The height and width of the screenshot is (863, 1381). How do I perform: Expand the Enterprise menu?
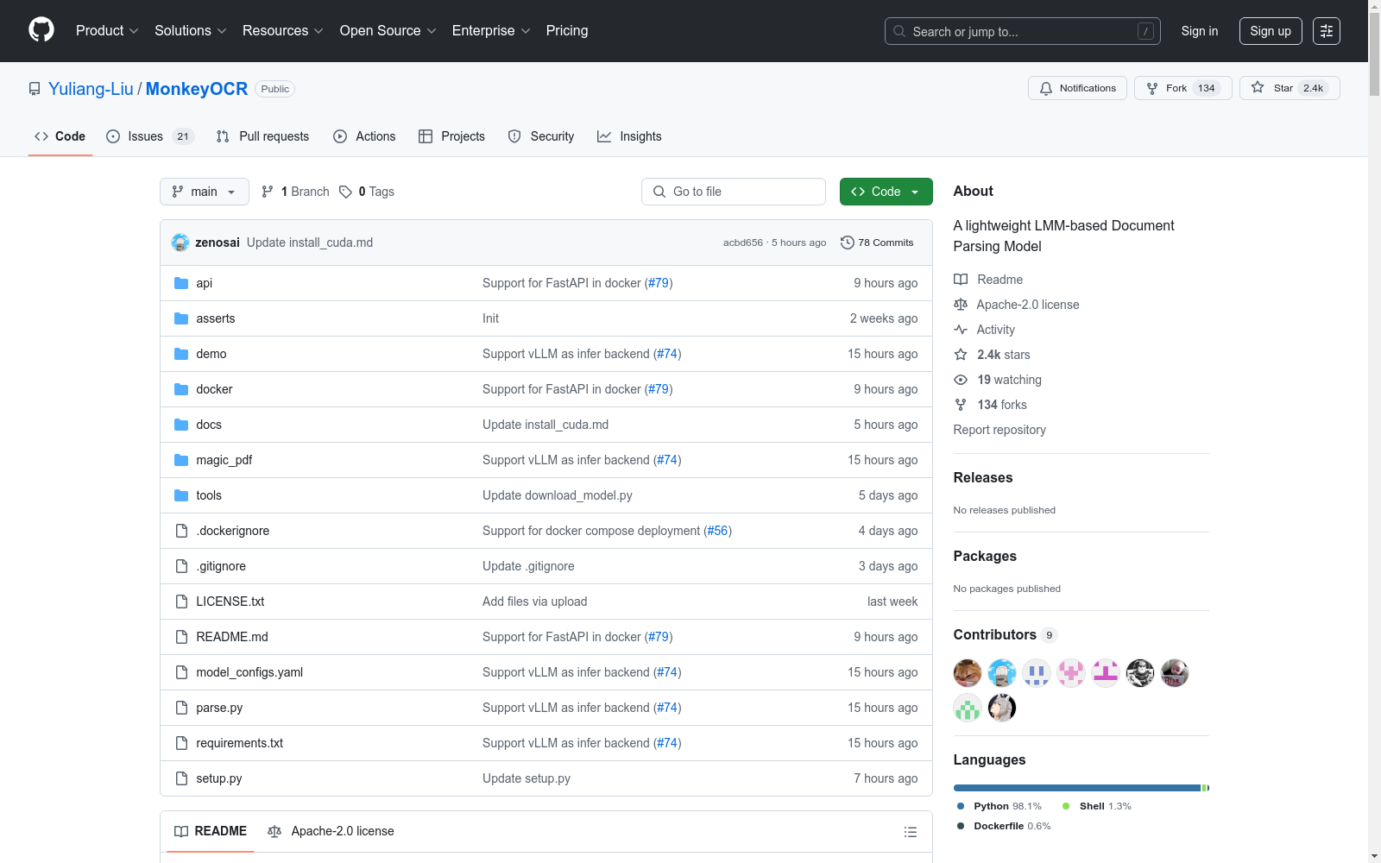tap(490, 30)
